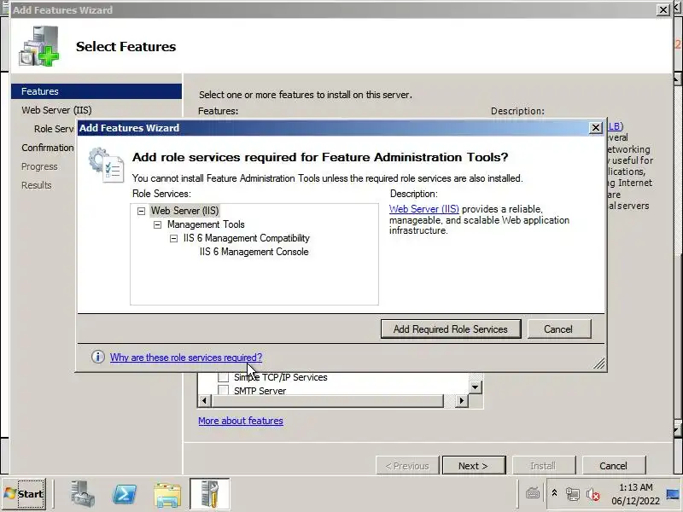Select IIS 6 Management Compatibility row
The height and width of the screenshot is (512, 683).
pyautogui.click(x=246, y=238)
